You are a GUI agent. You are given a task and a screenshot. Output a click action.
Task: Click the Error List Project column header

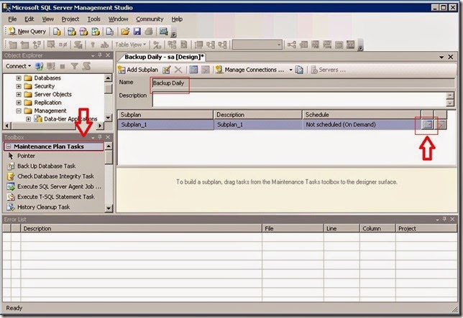(x=426, y=228)
